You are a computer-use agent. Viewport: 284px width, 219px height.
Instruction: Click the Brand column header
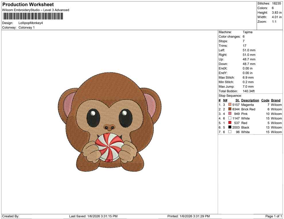(275, 100)
